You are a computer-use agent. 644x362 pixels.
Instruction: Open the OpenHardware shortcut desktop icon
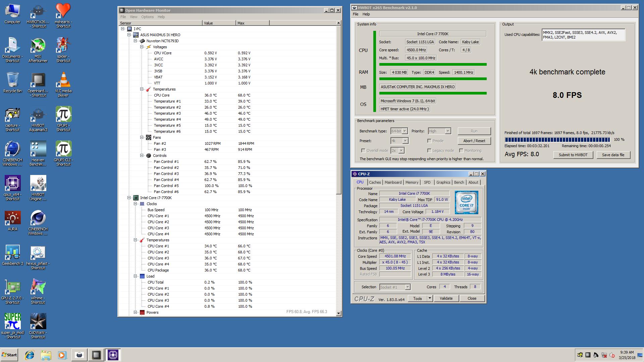pyautogui.click(x=38, y=85)
